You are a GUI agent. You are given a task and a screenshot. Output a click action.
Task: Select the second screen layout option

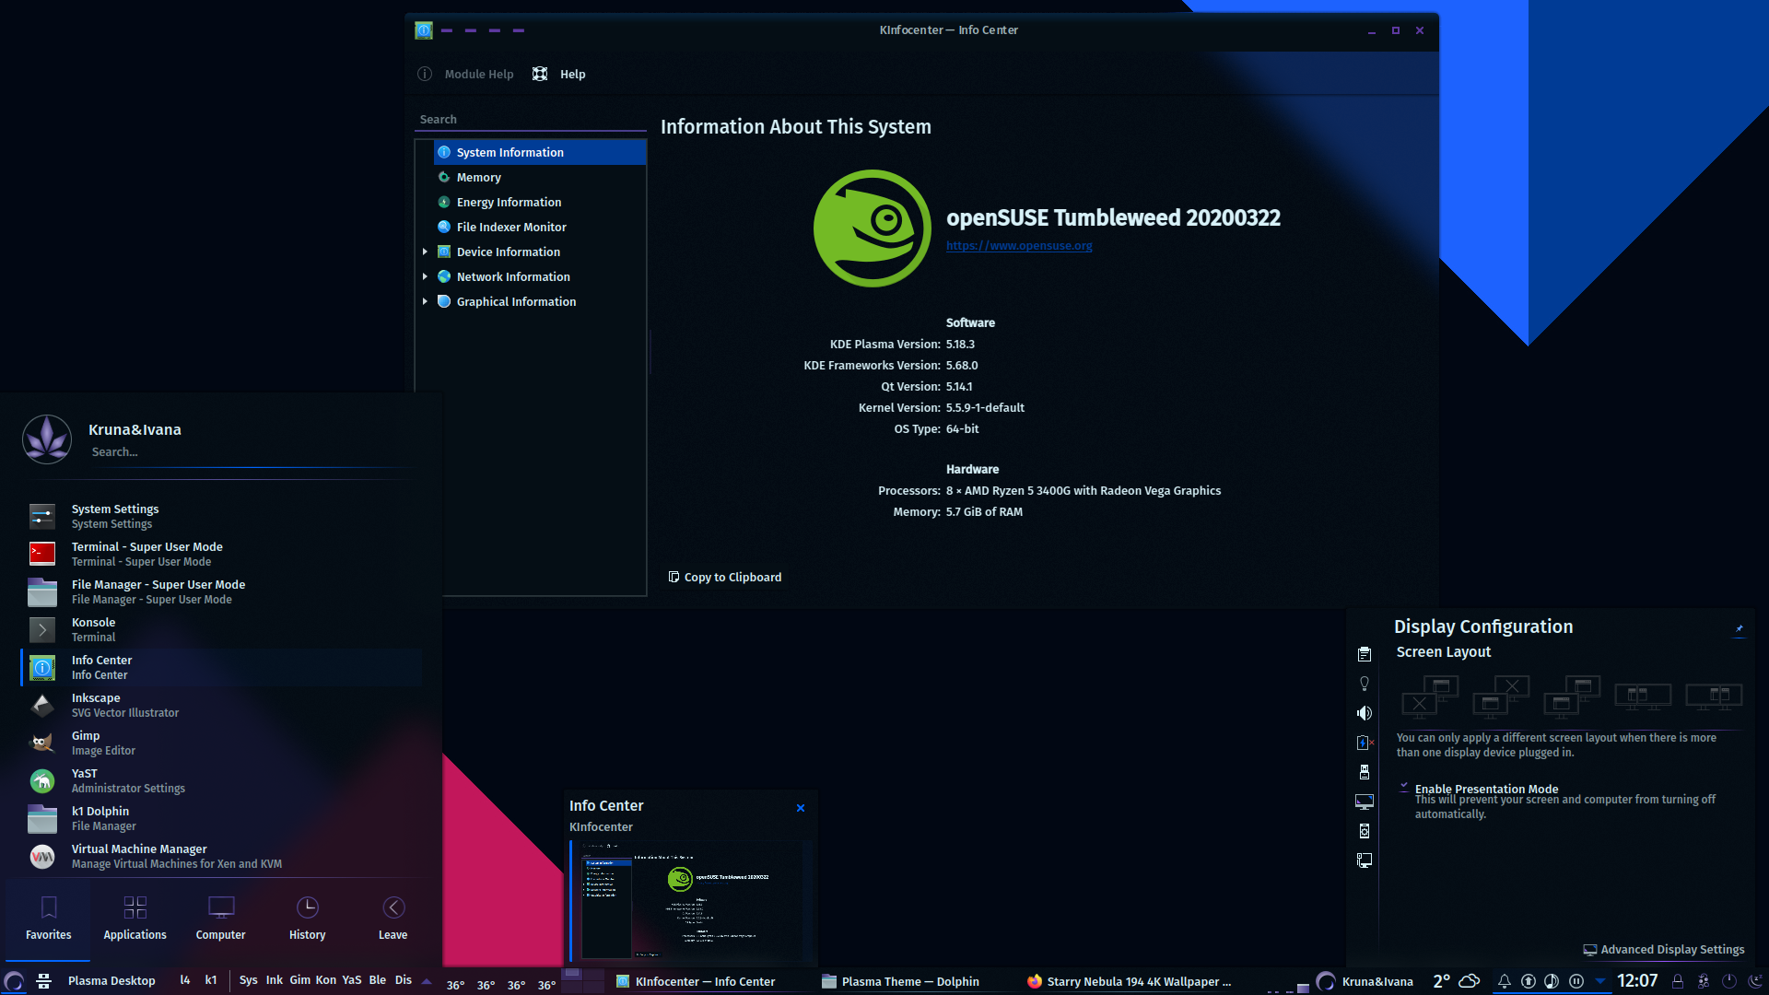pyautogui.click(x=1501, y=696)
